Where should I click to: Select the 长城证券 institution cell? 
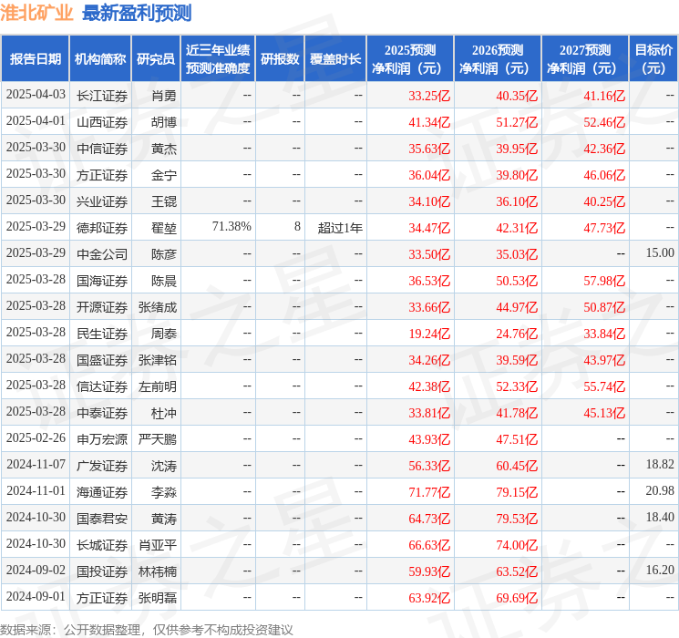[x=102, y=545]
